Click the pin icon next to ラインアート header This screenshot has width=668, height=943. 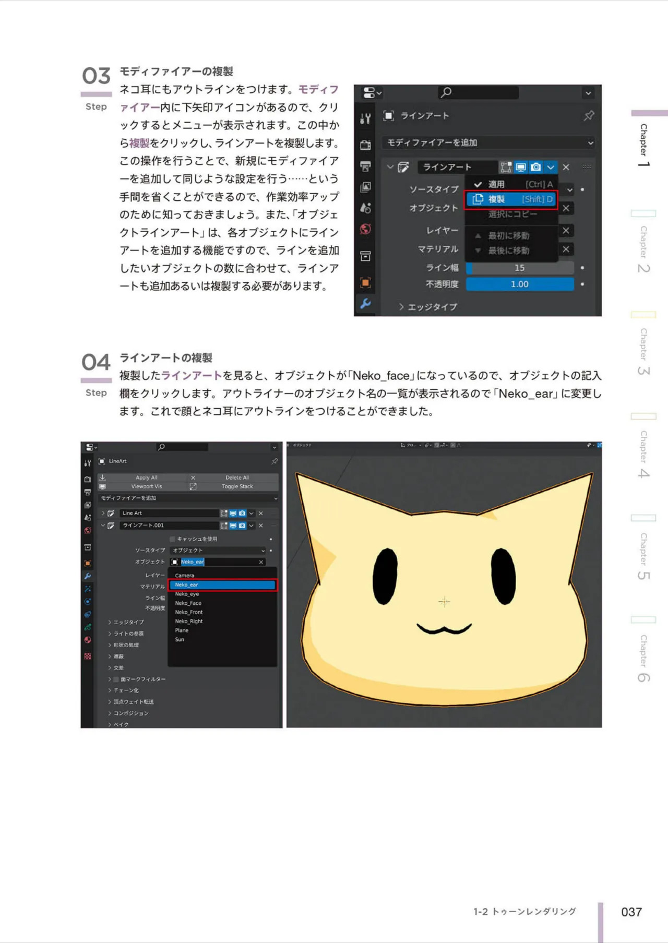coord(589,115)
